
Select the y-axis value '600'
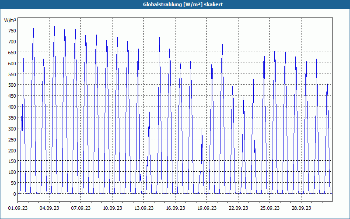coord(12,64)
